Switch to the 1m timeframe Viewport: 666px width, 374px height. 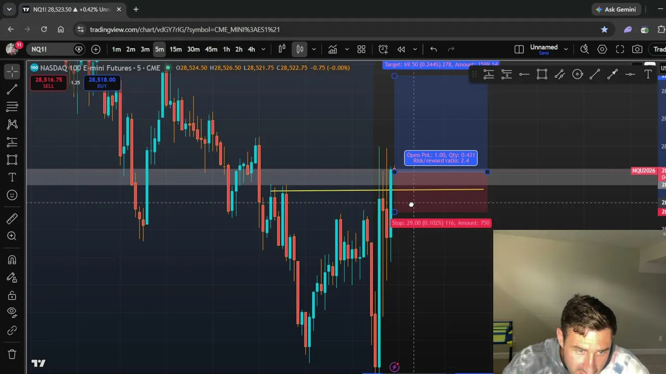(x=117, y=49)
